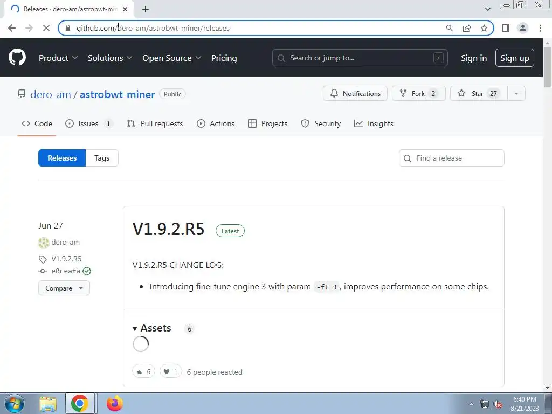Open the Compare dropdown
The image size is (552, 414).
pos(64,288)
